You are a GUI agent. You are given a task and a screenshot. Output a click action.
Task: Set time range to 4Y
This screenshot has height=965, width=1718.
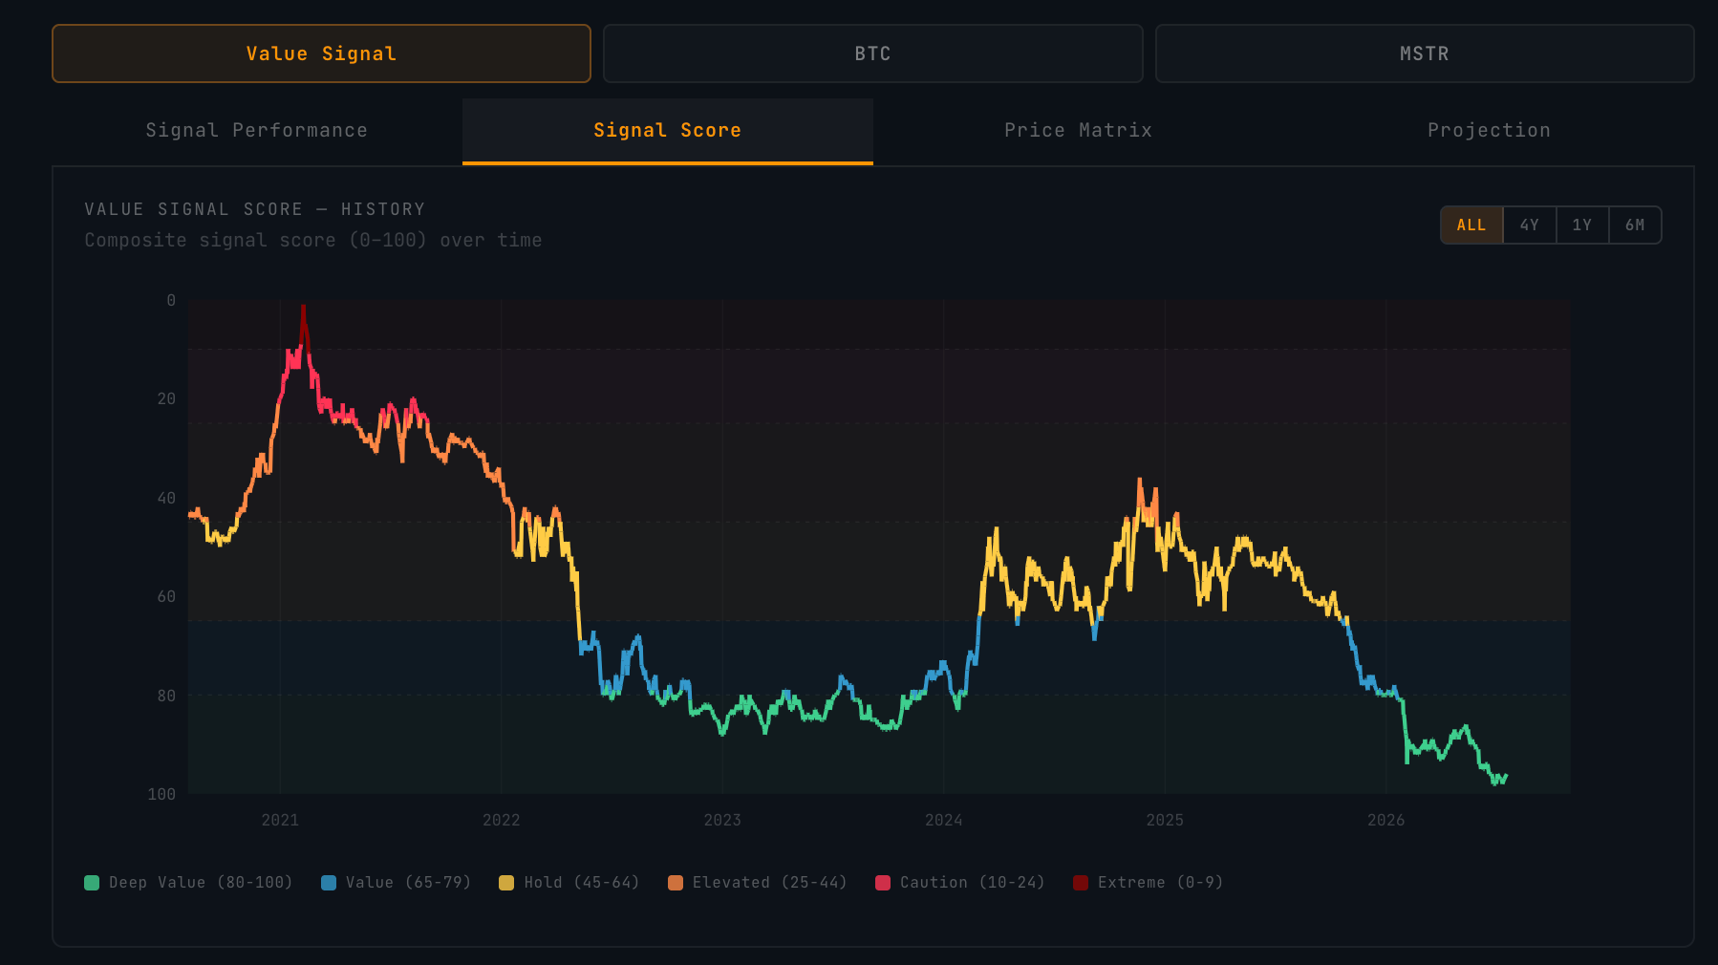click(1530, 225)
